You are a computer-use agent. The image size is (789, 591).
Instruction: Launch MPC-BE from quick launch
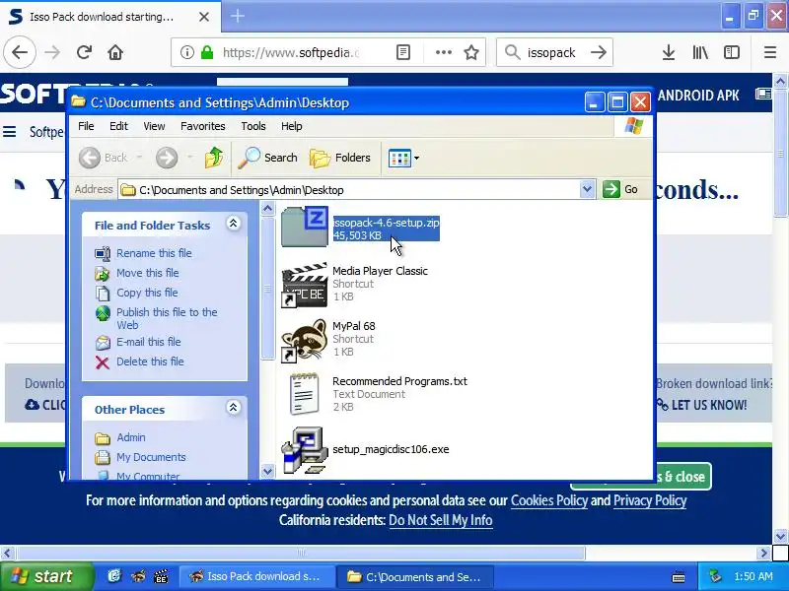point(161,576)
